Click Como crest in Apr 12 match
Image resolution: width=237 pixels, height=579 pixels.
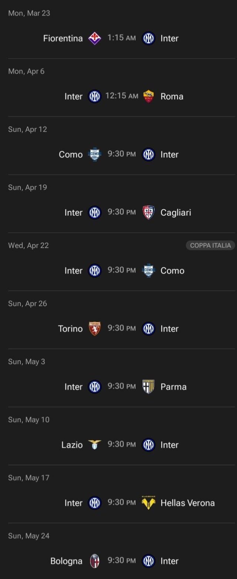(95, 154)
